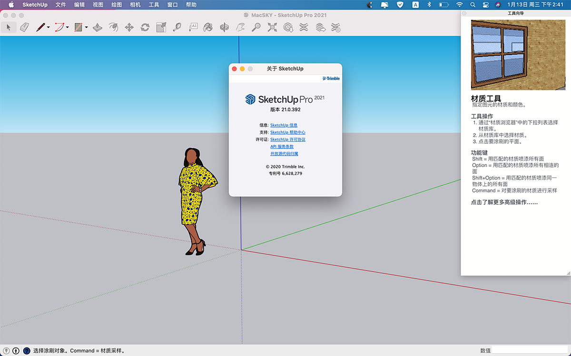Image resolution: width=571 pixels, height=356 pixels.
Task: Click the credits person status icon
Action: (x=16, y=351)
